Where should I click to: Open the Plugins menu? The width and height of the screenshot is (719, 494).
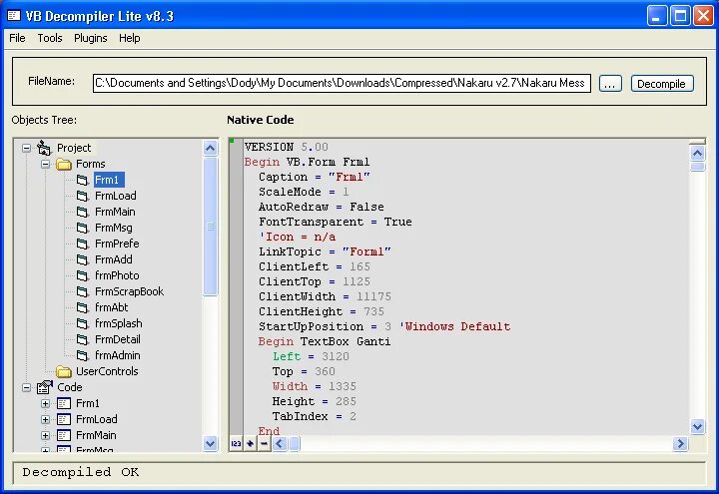click(90, 38)
